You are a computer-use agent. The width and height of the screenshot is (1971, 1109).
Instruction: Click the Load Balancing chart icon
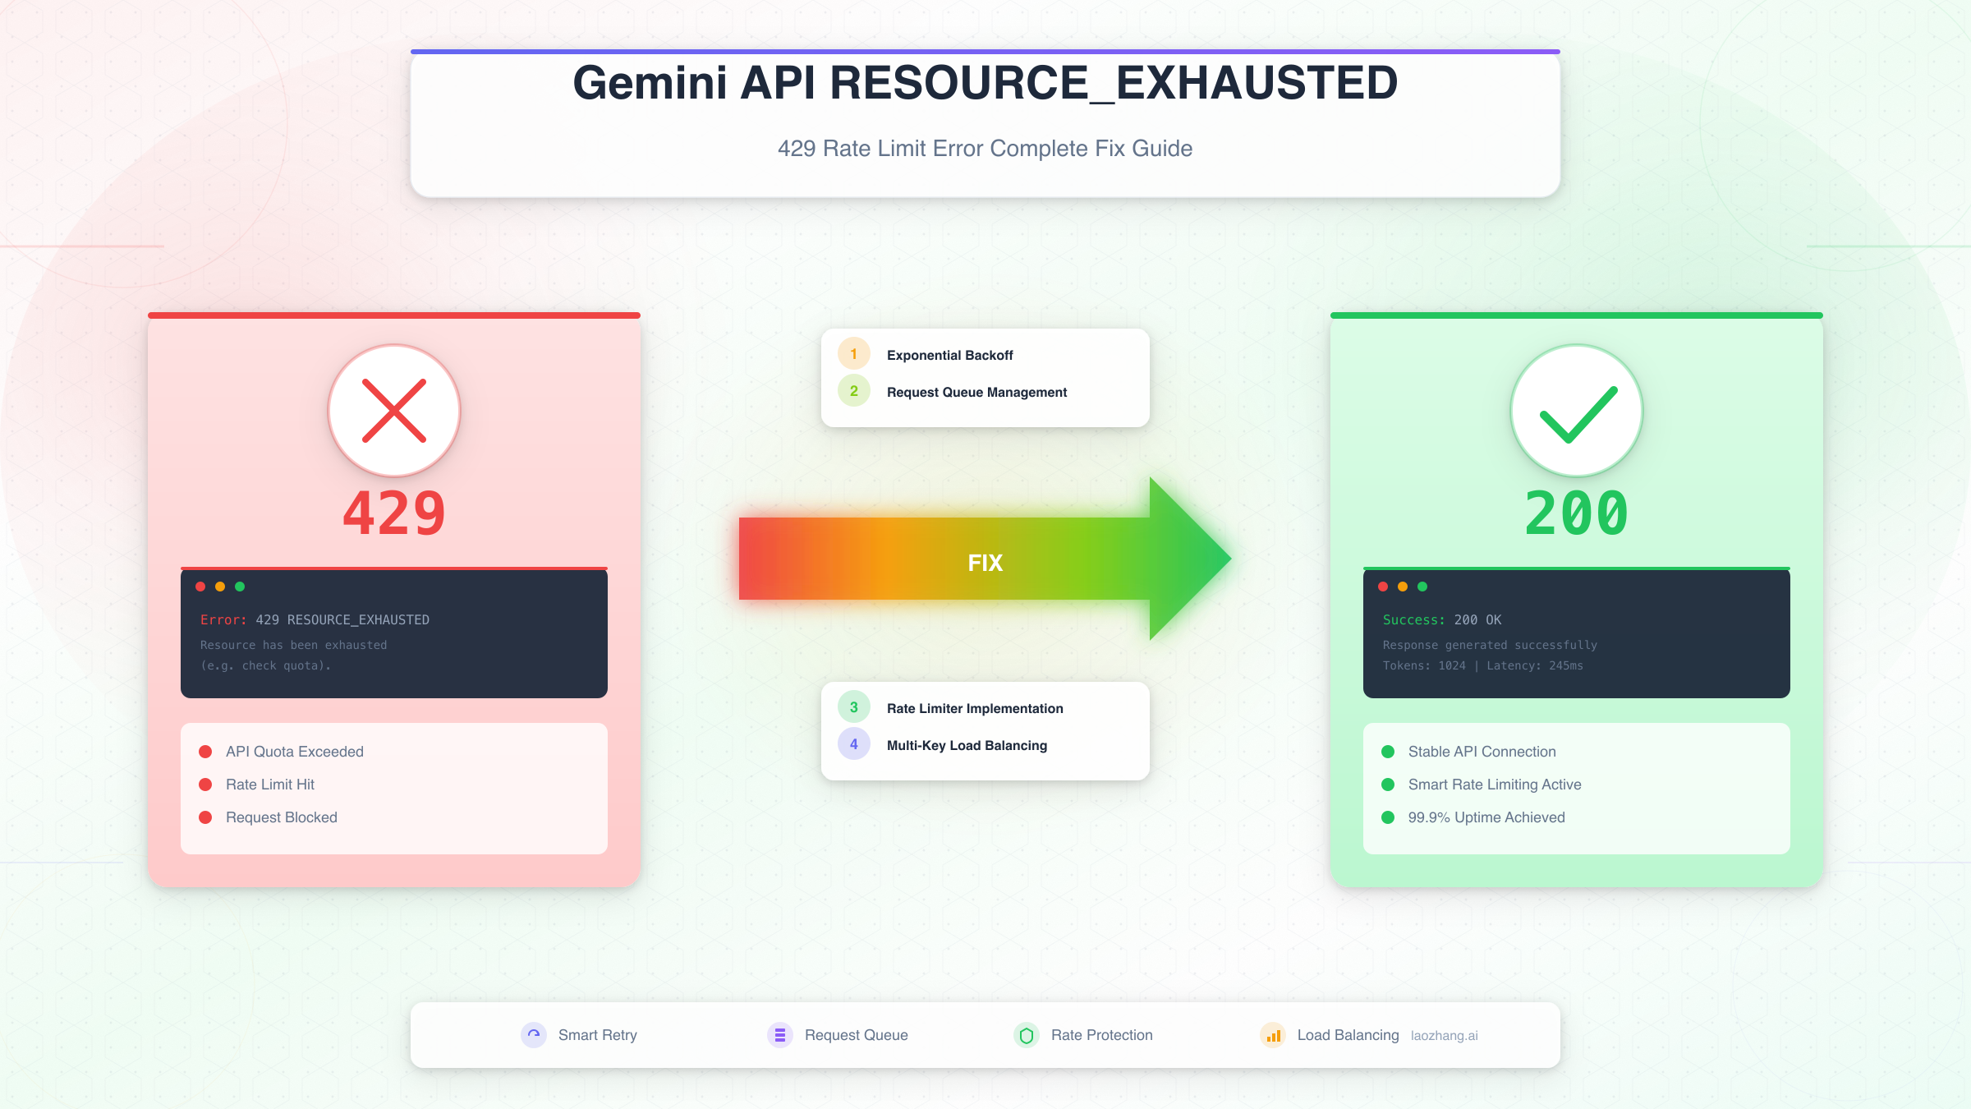1273,1035
